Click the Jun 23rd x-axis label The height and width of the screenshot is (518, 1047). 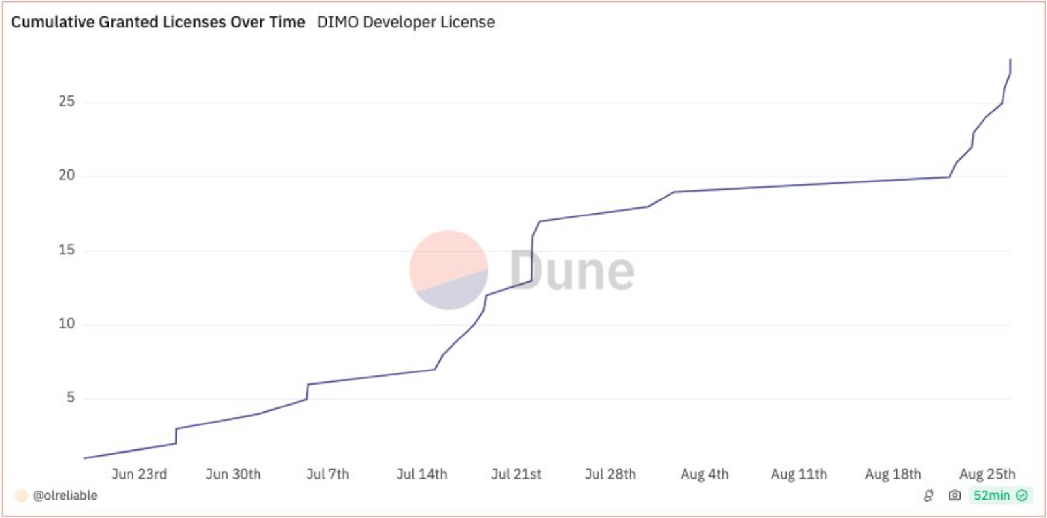click(139, 474)
